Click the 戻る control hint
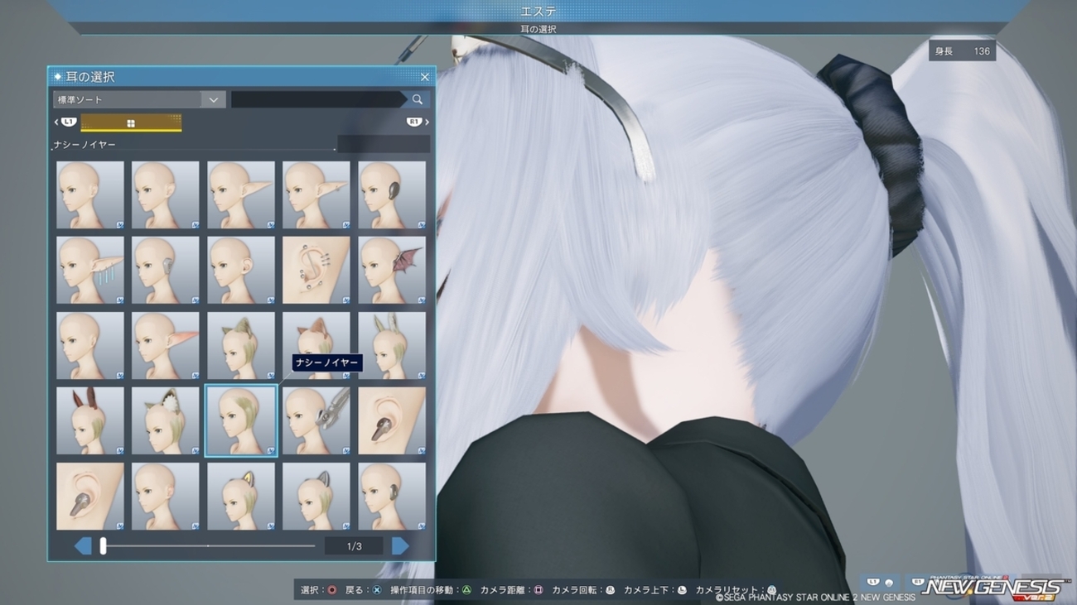This screenshot has width=1077, height=605. [364, 590]
